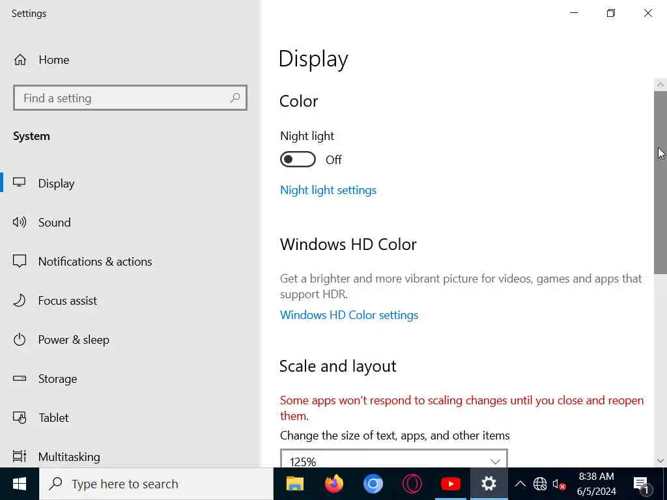Click the network globe tray icon
Image resolution: width=667 pixels, height=500 pixels.
pos(540,484)
